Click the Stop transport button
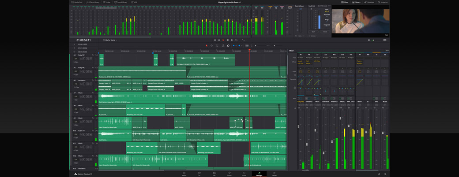Screen dimensions: 459x177 228,40
